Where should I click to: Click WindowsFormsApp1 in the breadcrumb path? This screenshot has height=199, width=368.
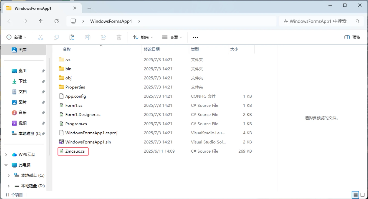point(111,21)
